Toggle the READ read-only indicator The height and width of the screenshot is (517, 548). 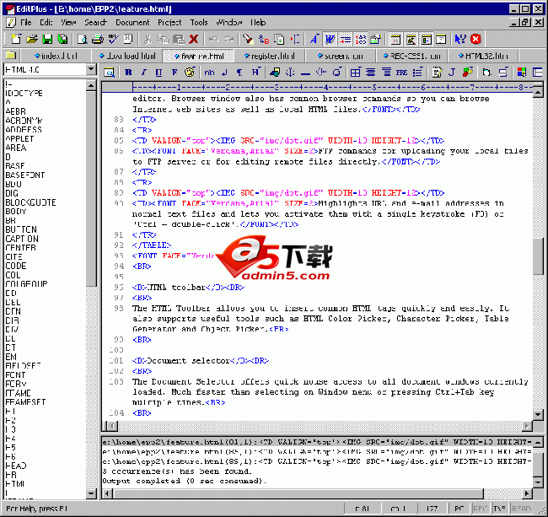point(521,509)
